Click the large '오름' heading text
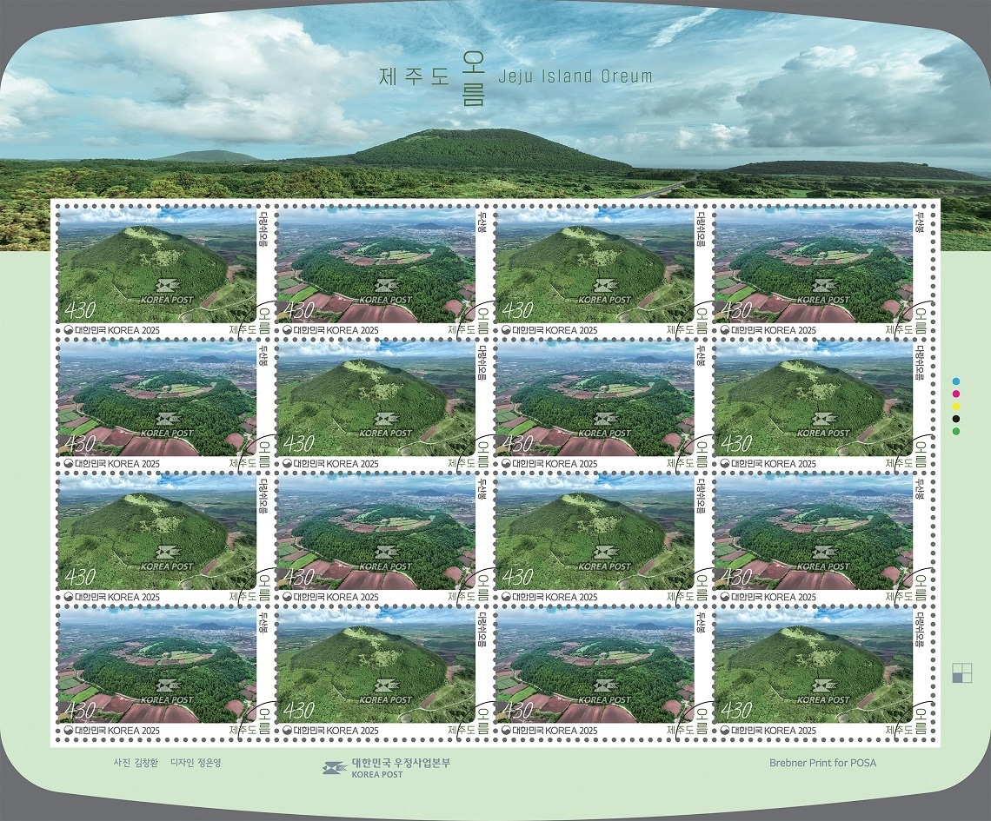Image resolution: width=991 pixels, height=821 pixels. (x=474, y=78)
